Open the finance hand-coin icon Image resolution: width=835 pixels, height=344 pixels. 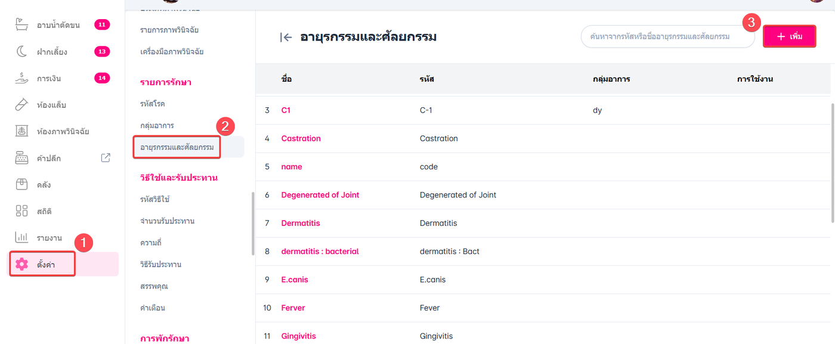coord(21,78)
